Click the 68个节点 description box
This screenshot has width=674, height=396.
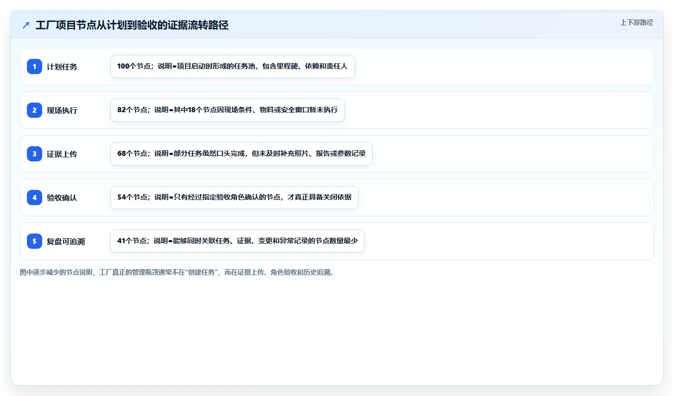click(x=241, y=154)
